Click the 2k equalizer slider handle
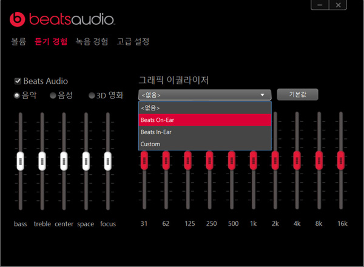The width and height of the screenshot is (364, 267). pos(275,160)
